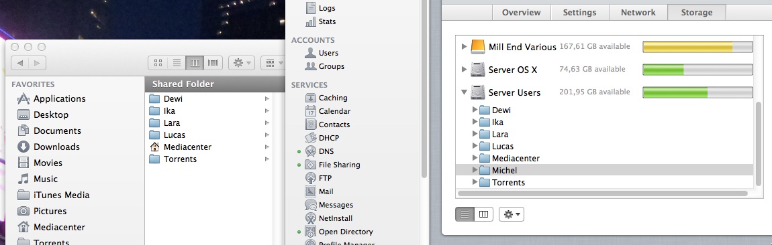Switch Storage pane to column view
This screenshot has width=772, height=245.
483,215
